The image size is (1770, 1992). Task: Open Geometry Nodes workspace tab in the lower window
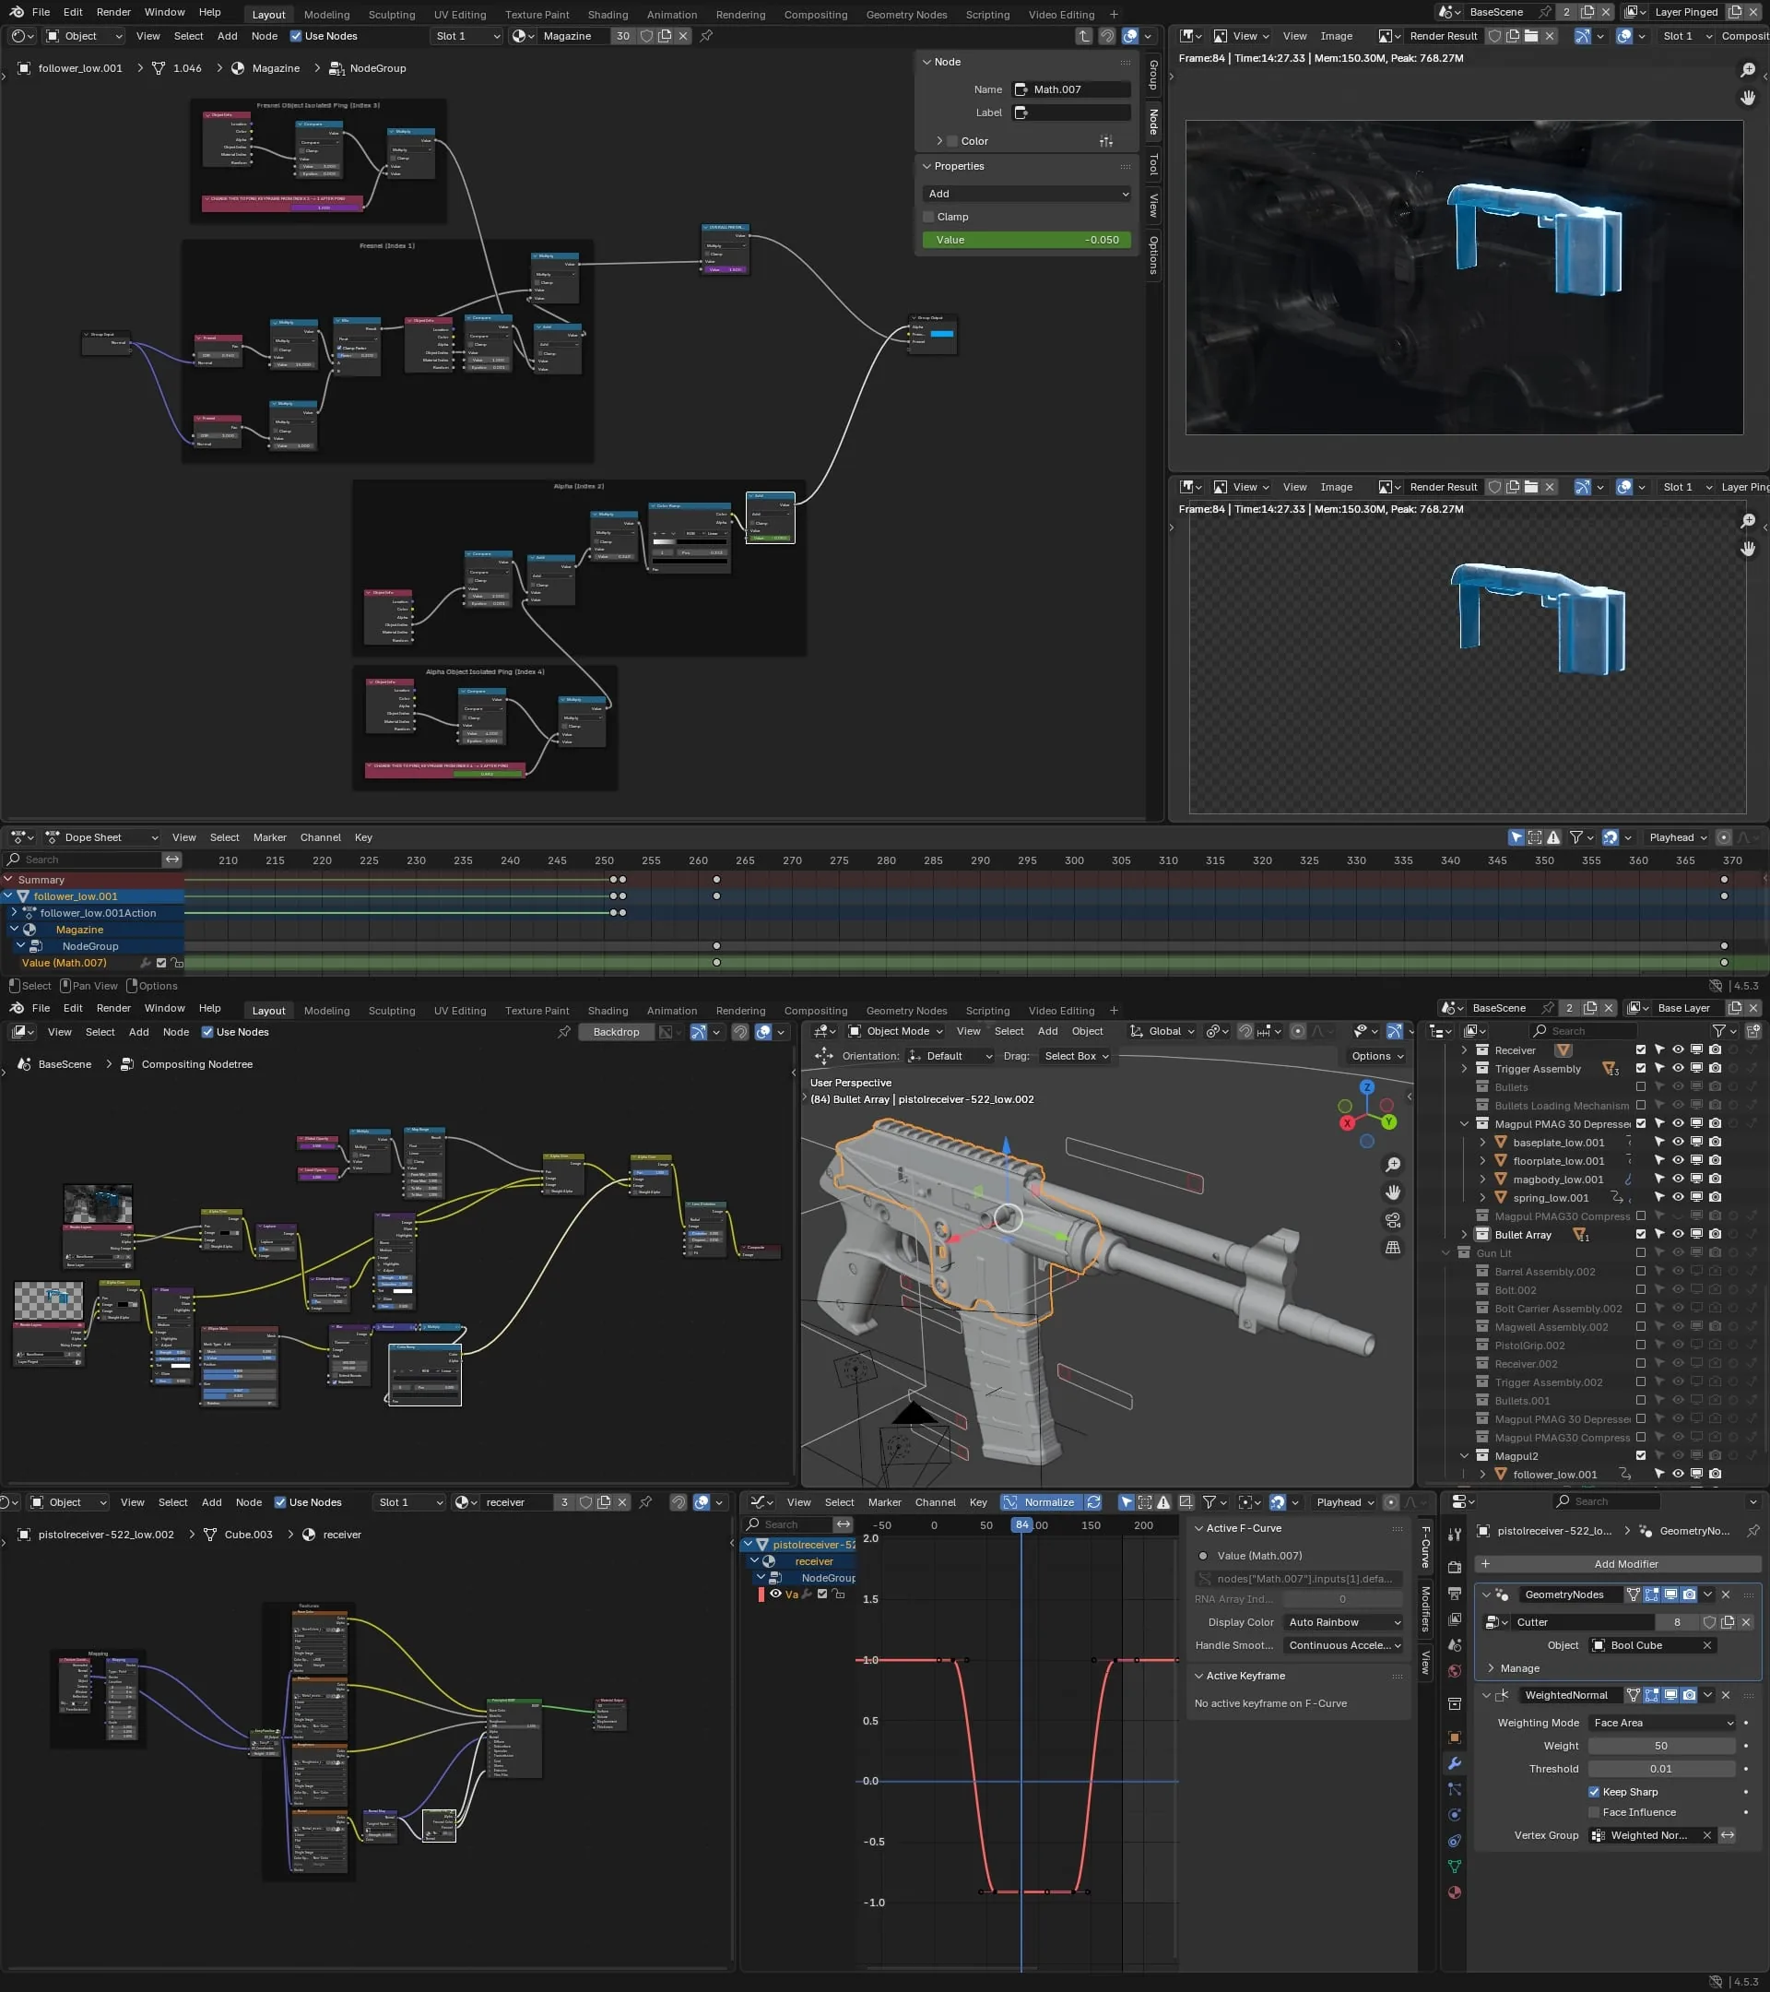(x=906, y=1011)
